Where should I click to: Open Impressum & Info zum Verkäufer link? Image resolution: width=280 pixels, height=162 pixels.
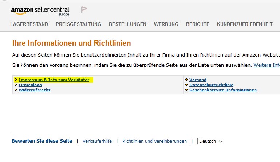[54, 80]
